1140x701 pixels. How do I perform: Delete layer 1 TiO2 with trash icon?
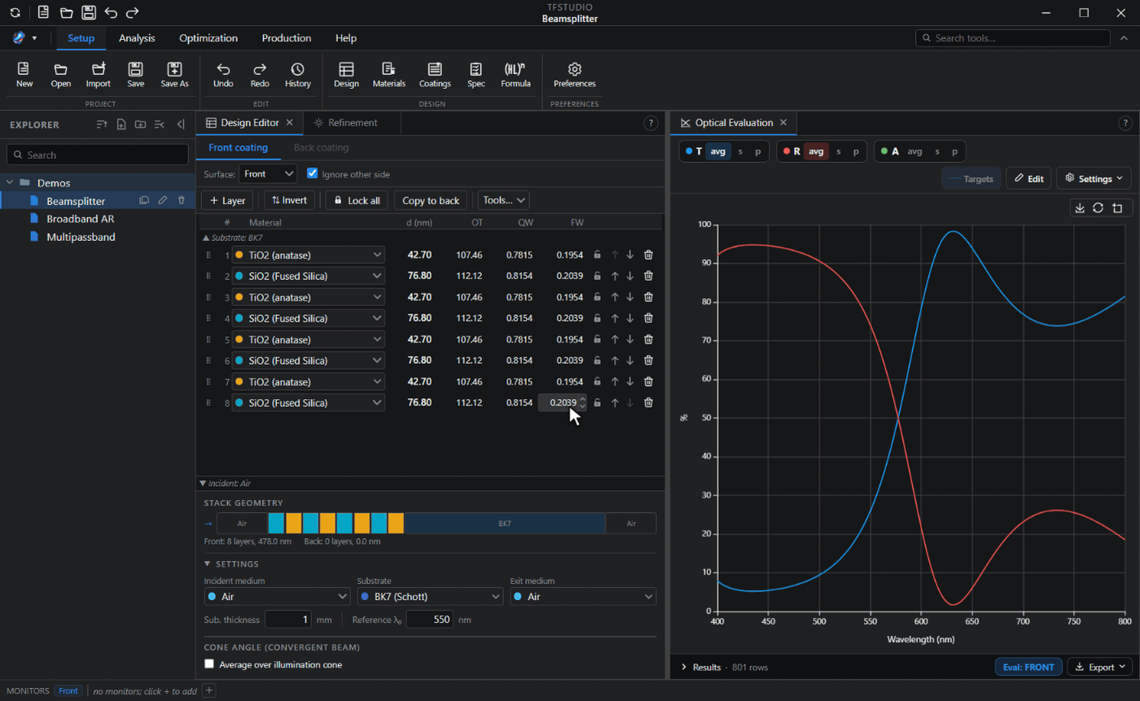(x=648, y=255)
